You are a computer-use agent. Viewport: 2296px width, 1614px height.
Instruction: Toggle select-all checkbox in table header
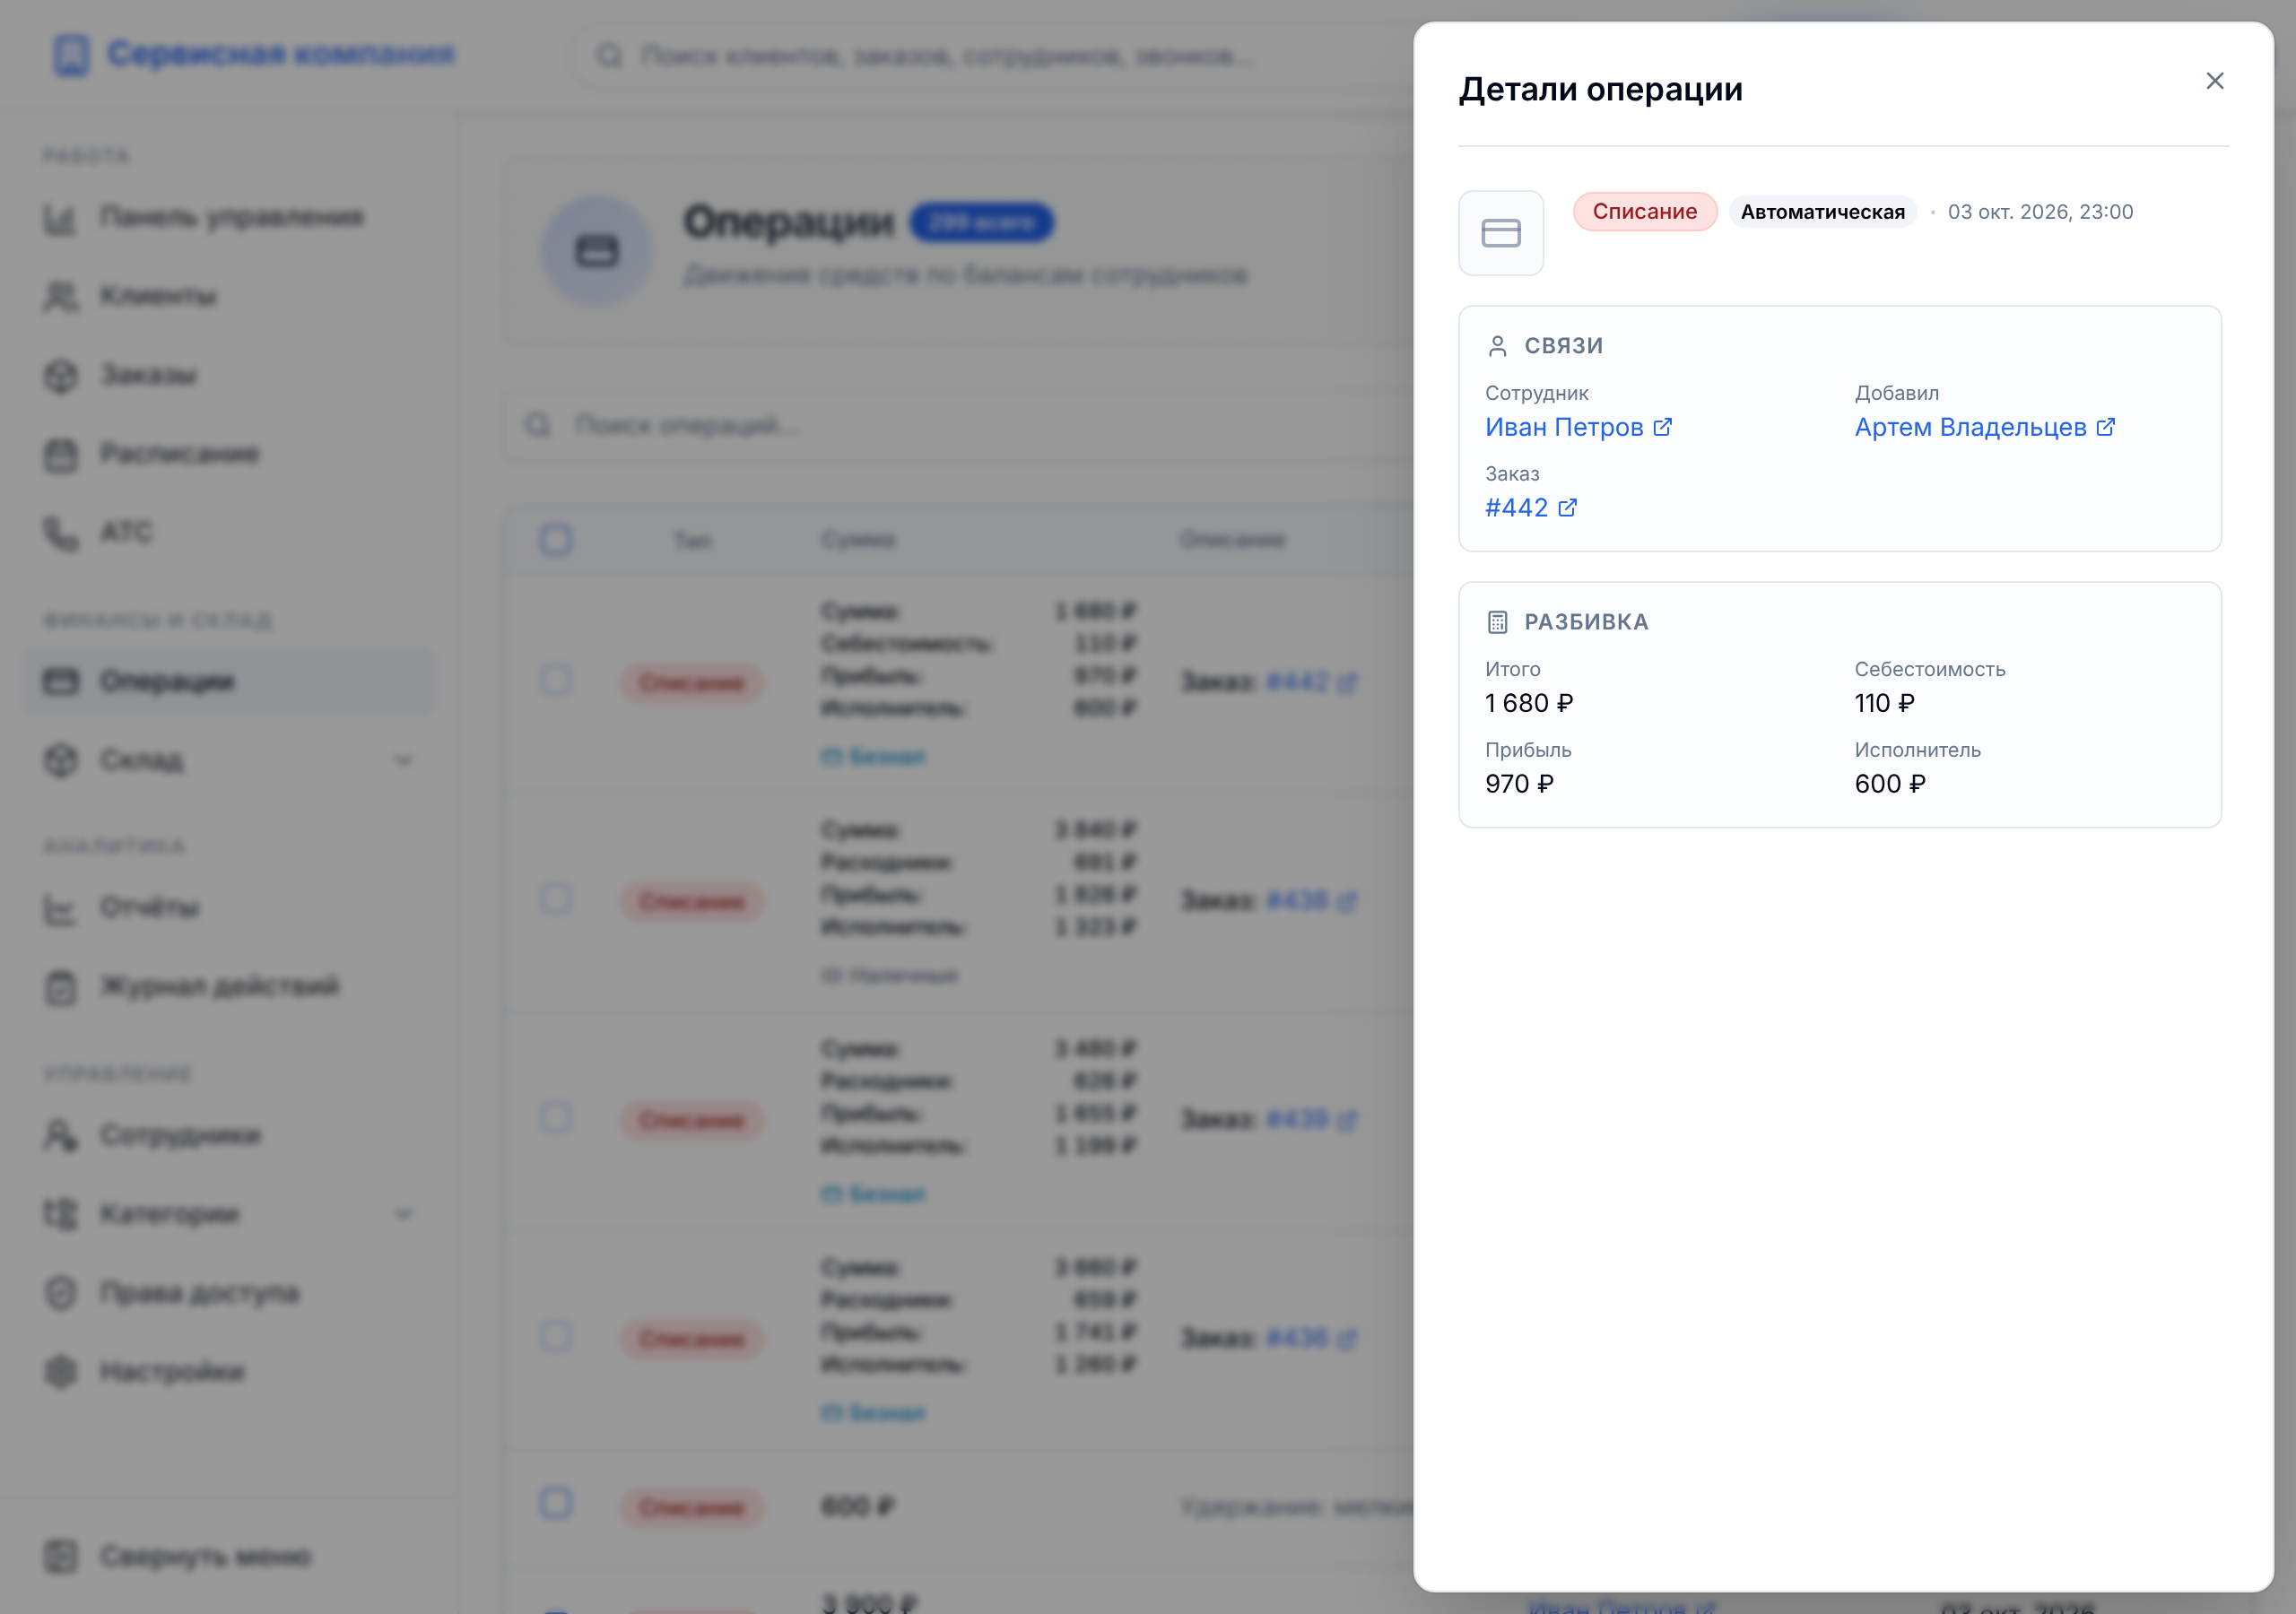pyautogui.click(x=556, y=540)
